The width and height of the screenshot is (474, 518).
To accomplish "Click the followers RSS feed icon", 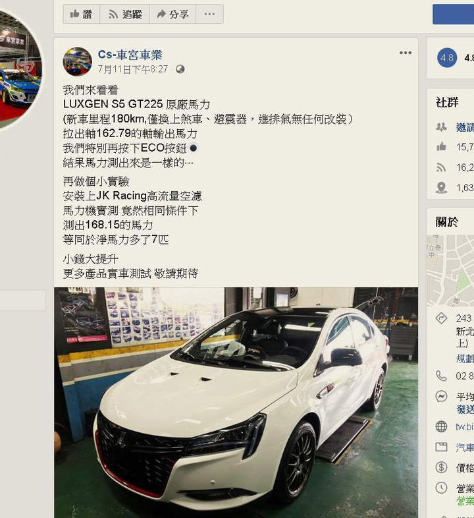I will pos(441,167).
